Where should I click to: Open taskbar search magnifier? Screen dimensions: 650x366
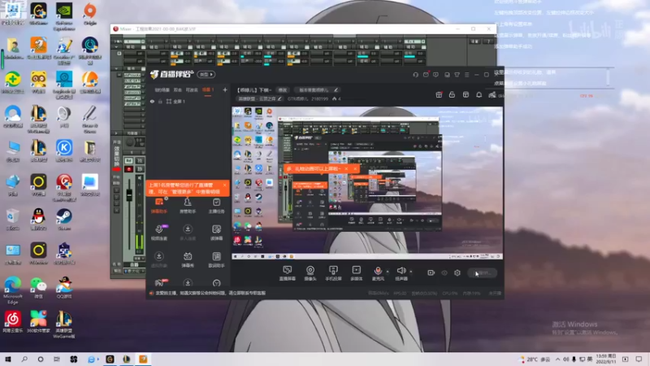click(x=24, y=359)
